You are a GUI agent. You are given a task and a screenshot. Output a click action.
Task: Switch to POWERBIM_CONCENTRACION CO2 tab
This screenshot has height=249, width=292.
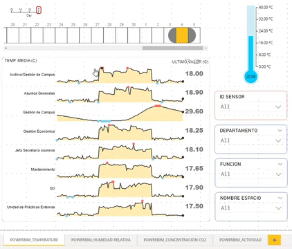175,240
